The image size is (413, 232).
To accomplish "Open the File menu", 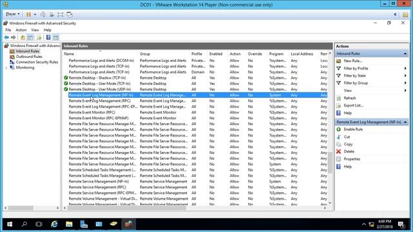I will 8,30.
